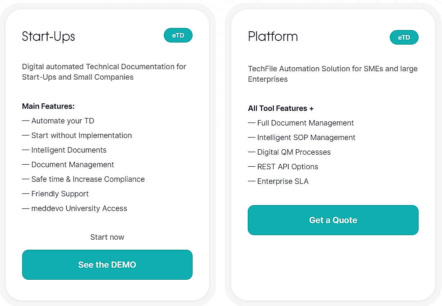The width and height of the screenshot is (442, 306).
Task: Click Get a Quote button
Action: [x=333, y=220]
